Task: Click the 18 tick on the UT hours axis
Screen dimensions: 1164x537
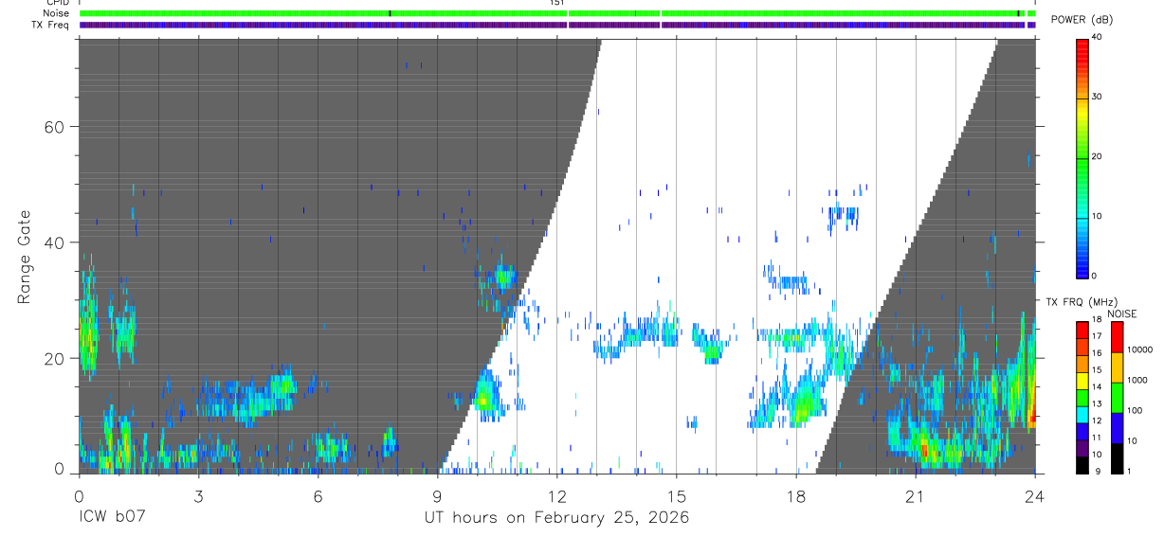Action: (x=796, y=496)
